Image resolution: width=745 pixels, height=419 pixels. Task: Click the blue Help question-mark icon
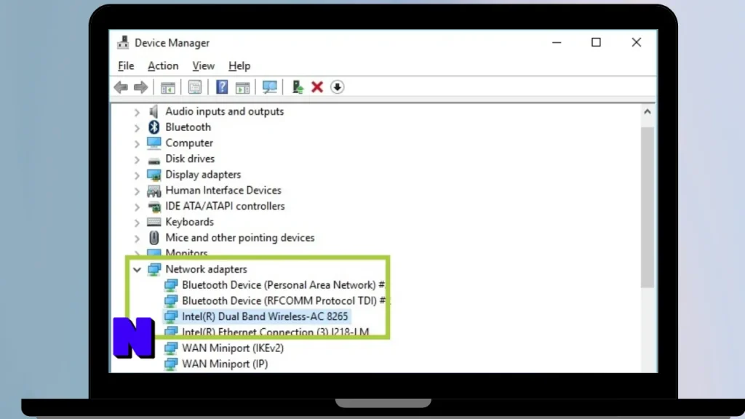point(222,87)
